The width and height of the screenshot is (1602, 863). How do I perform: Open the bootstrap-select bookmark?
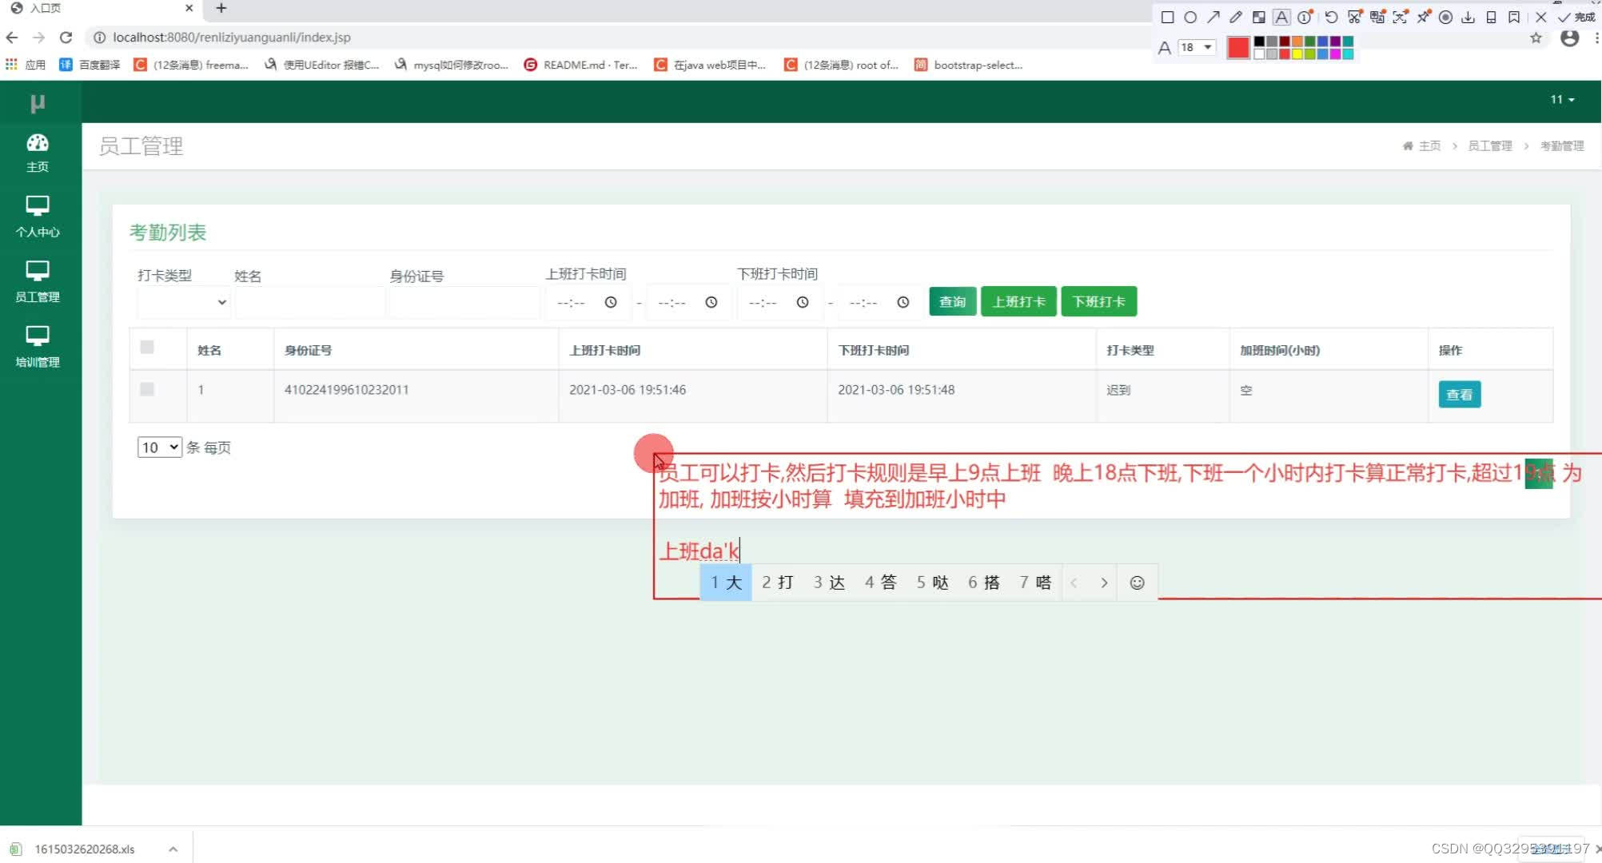(969, 65)
